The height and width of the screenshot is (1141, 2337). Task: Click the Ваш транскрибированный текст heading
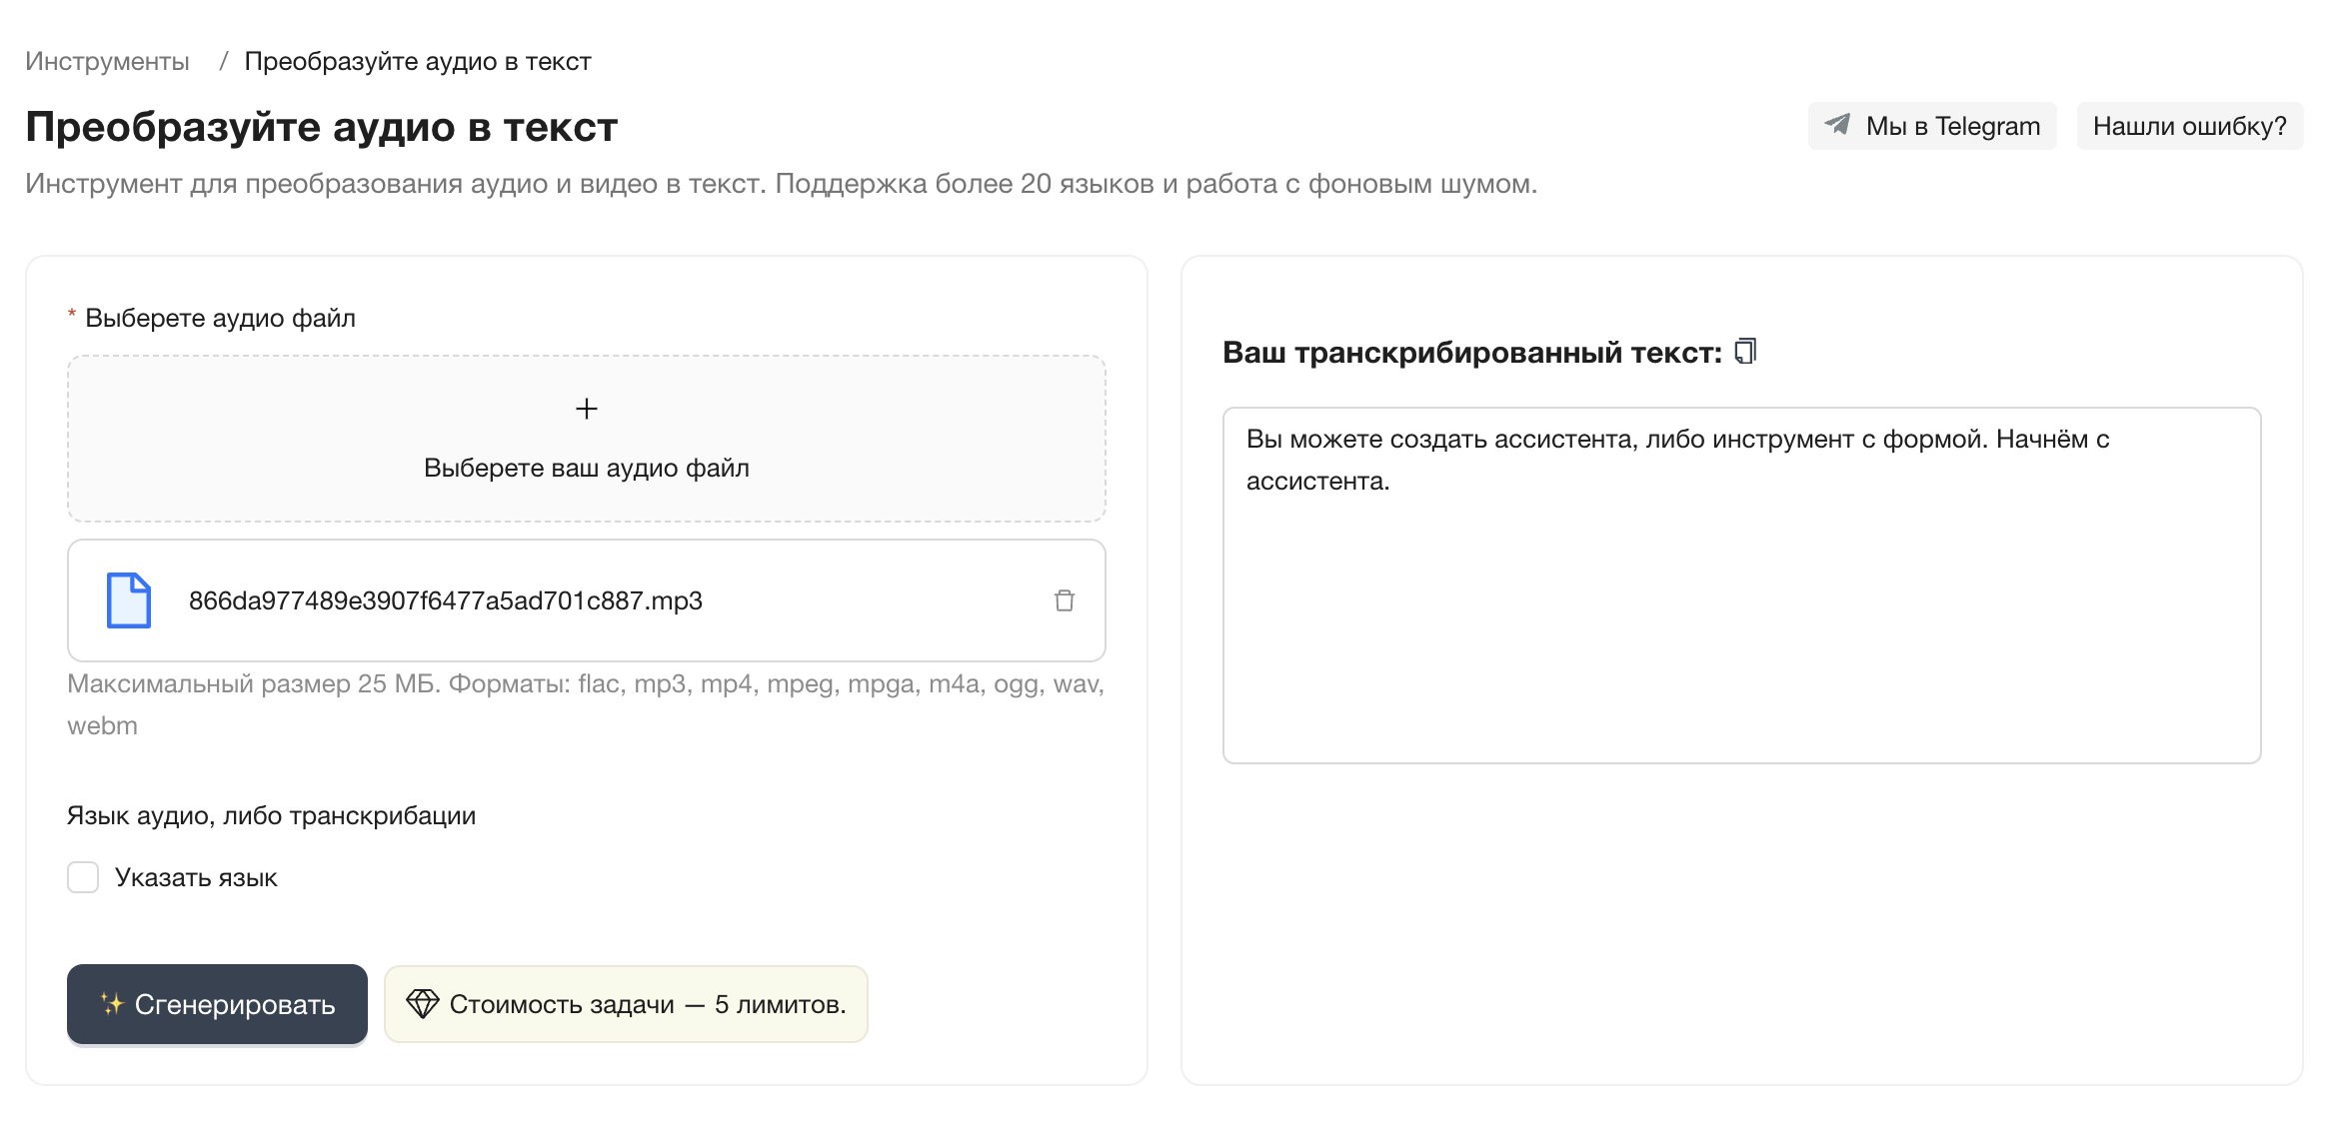tap(1472, 353)
